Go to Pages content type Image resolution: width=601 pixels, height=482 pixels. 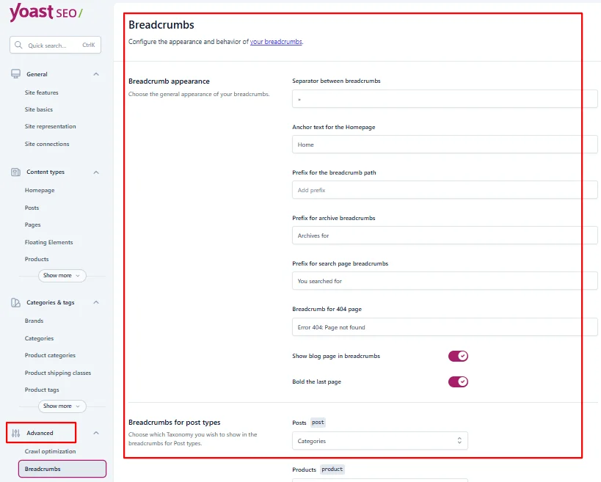coord(32,224)
